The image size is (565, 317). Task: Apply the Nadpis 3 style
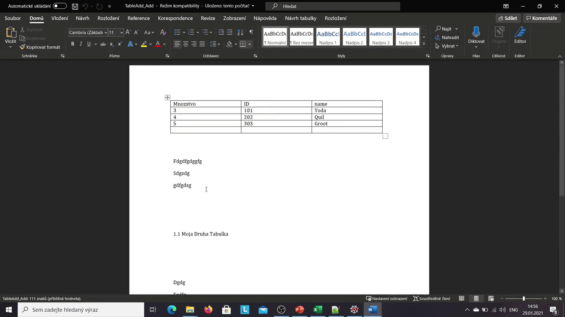click(x=381, y=37)
